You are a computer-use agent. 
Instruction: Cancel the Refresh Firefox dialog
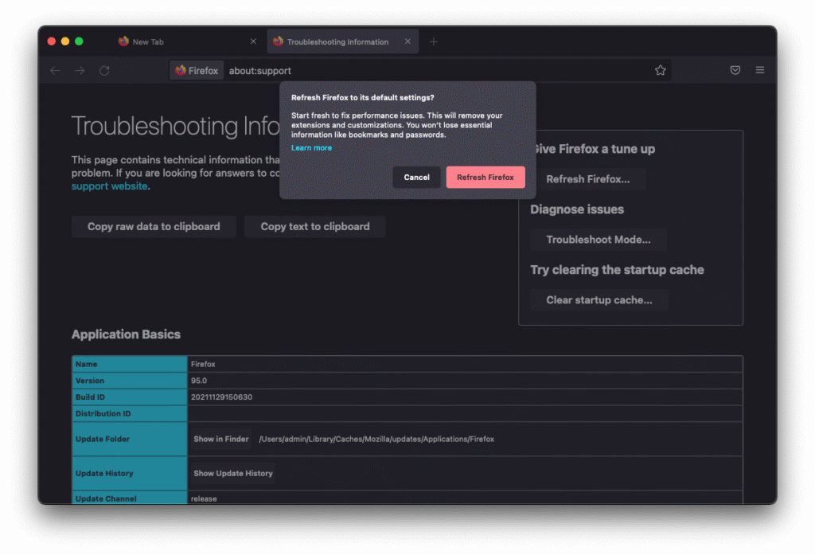416,178
